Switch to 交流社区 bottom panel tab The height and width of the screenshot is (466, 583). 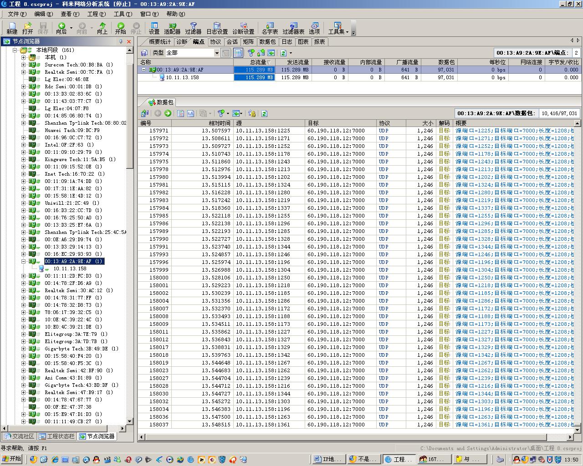coord(19,436)
